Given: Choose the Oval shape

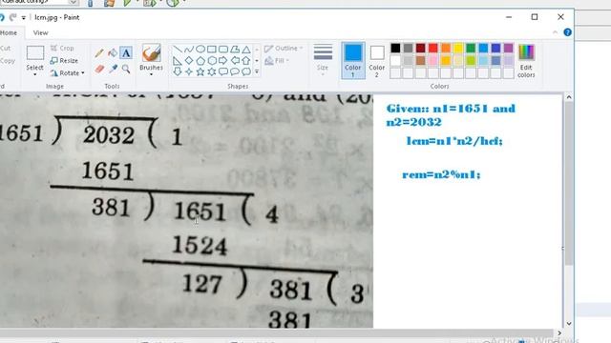Looking at the screenshot, I should point(200,50).
